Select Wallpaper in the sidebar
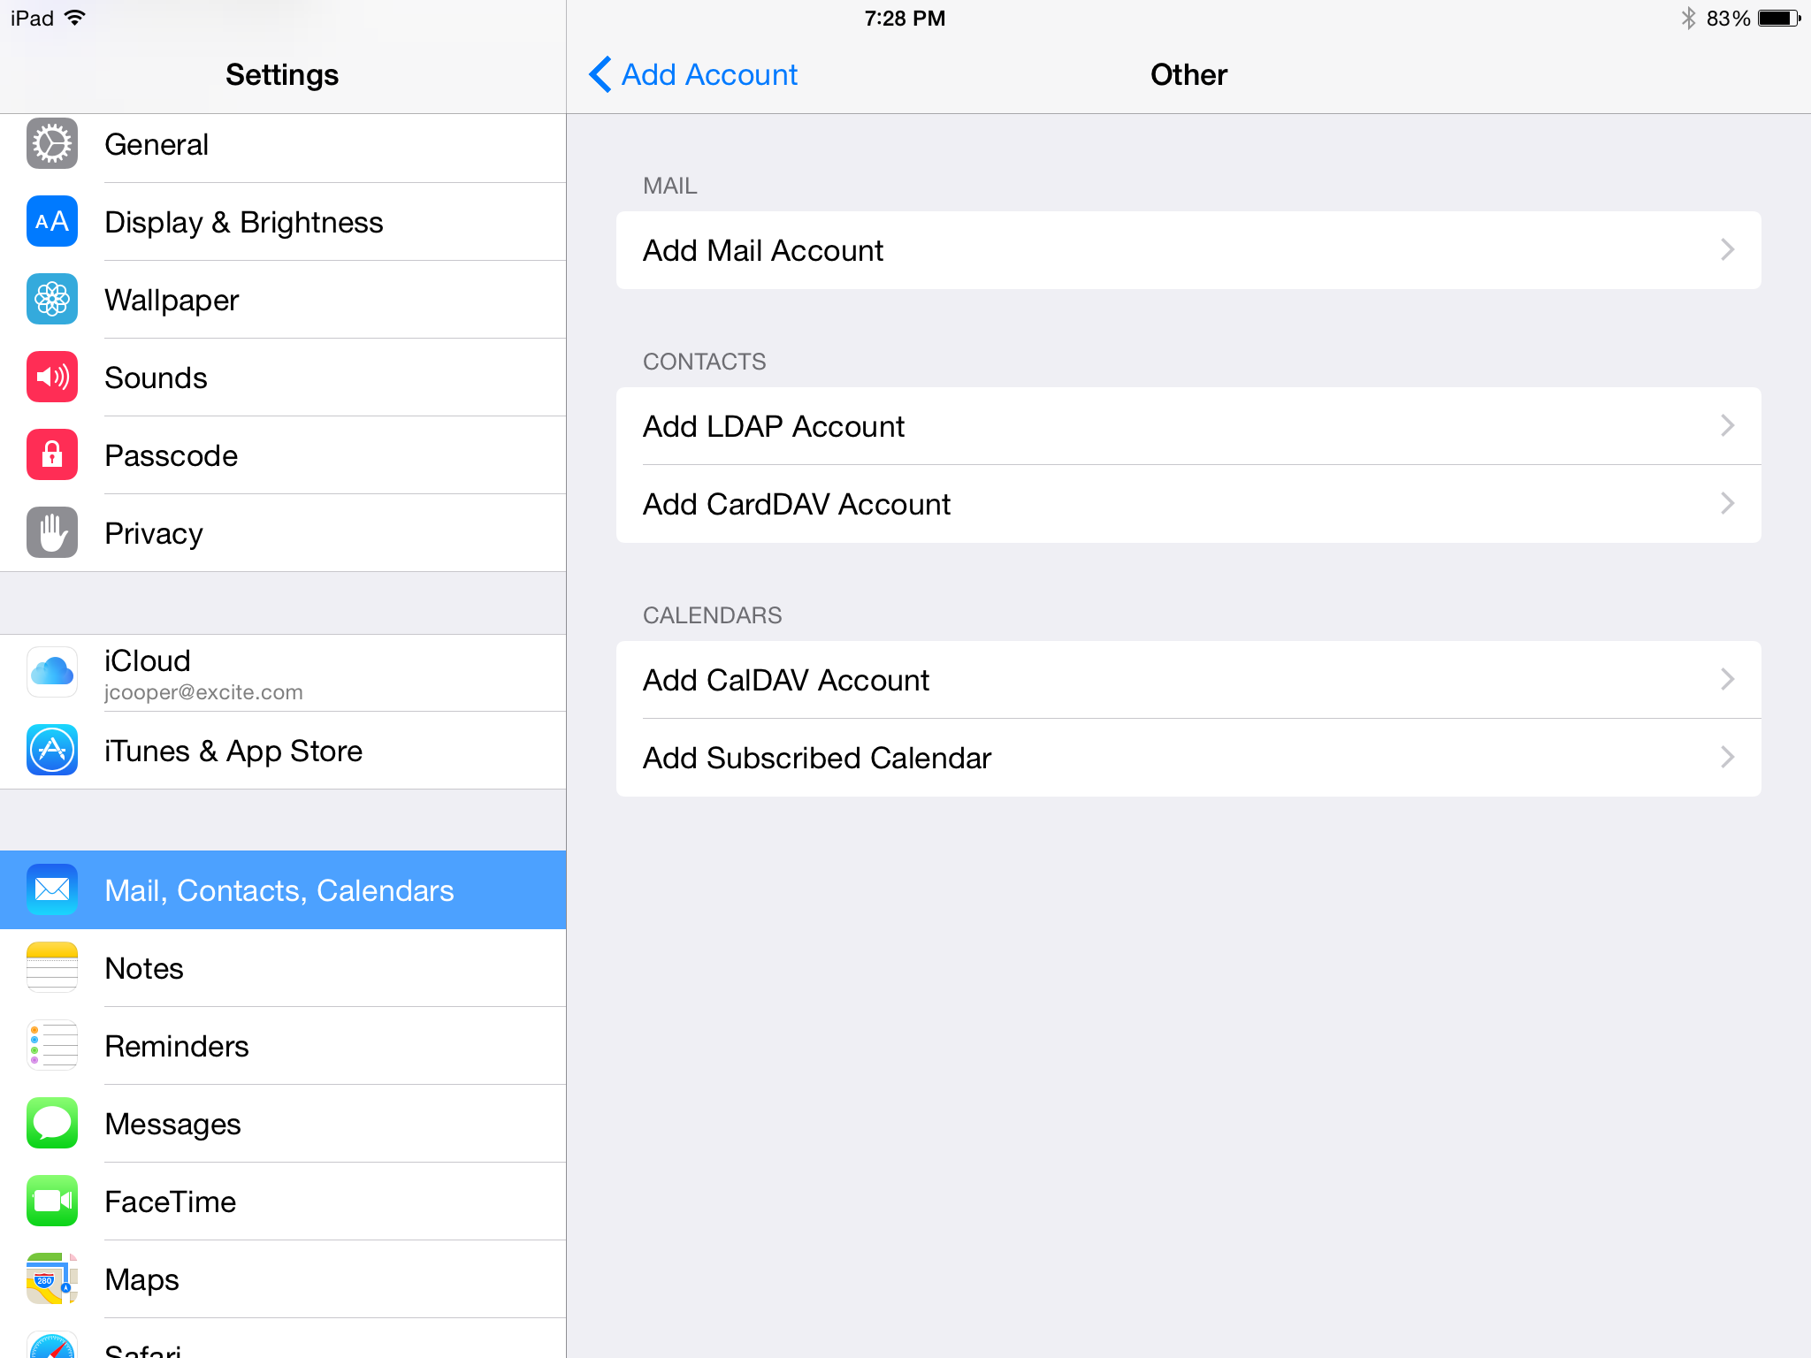 (x=283, y=300)
